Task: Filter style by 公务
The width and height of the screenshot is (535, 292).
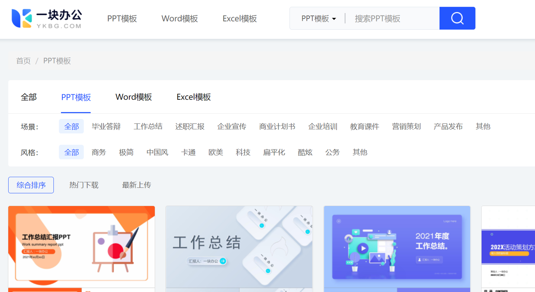Action: [x=333, y=152]
